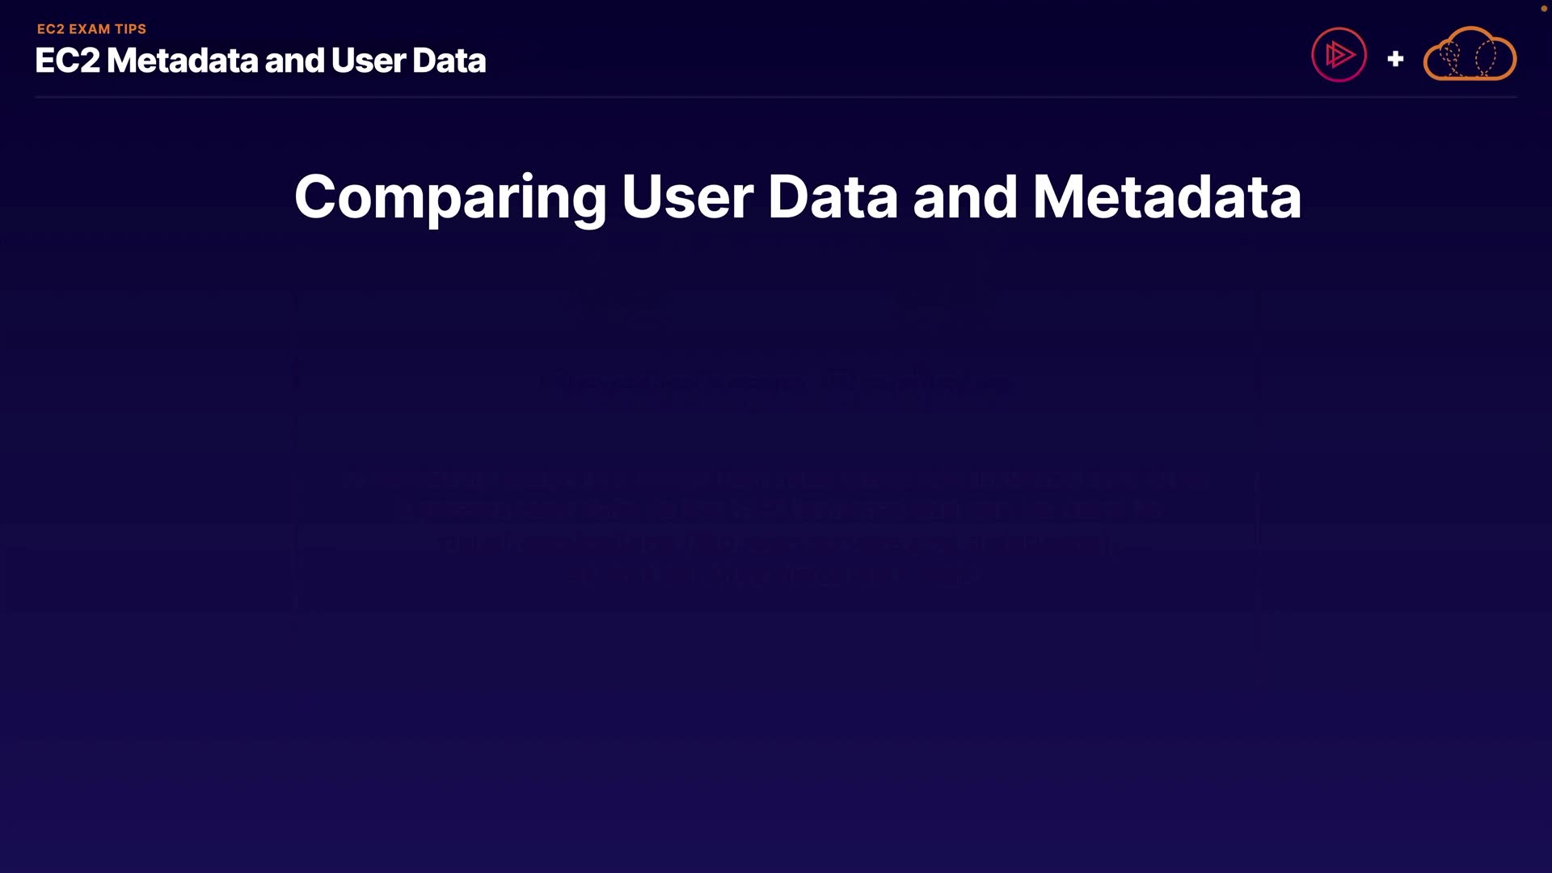The height and width of the screenshot is (873, 1552).
Task: Click the orange EC2 EXAM TIPS label
Action: (x=91, y=29)
